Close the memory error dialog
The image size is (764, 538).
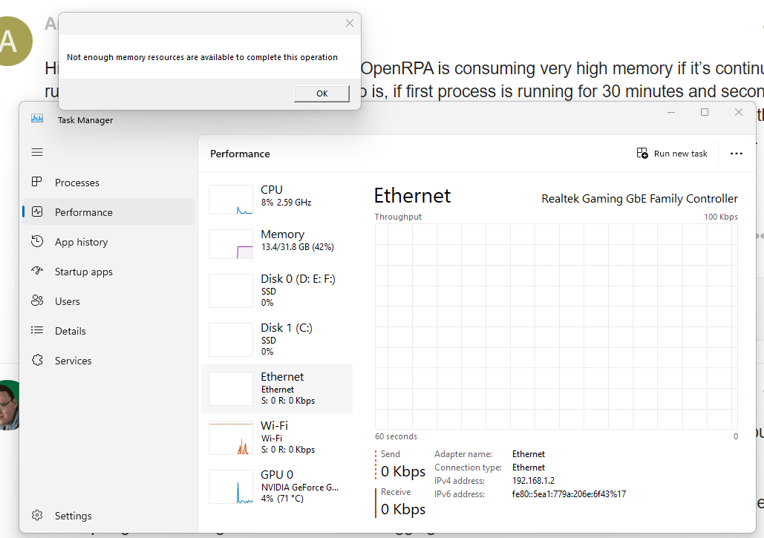350,24
